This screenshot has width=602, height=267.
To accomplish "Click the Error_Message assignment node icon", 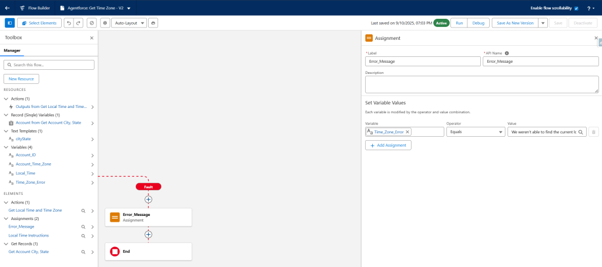I will point(115,217).
